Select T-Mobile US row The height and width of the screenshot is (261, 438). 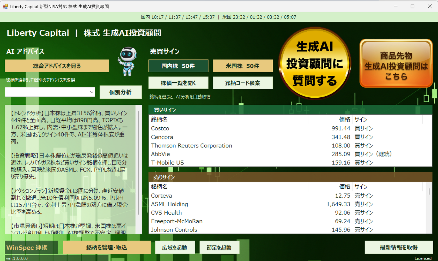pyautogui.click(x=290, y=163)
